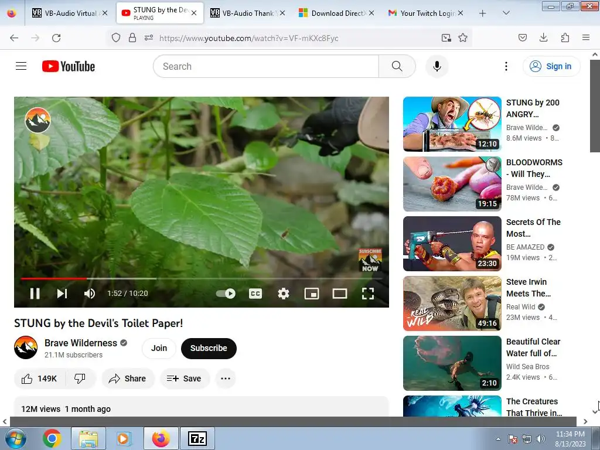
Task: Open Brave Wilderness channel avatar
Action: coord(26,347)
